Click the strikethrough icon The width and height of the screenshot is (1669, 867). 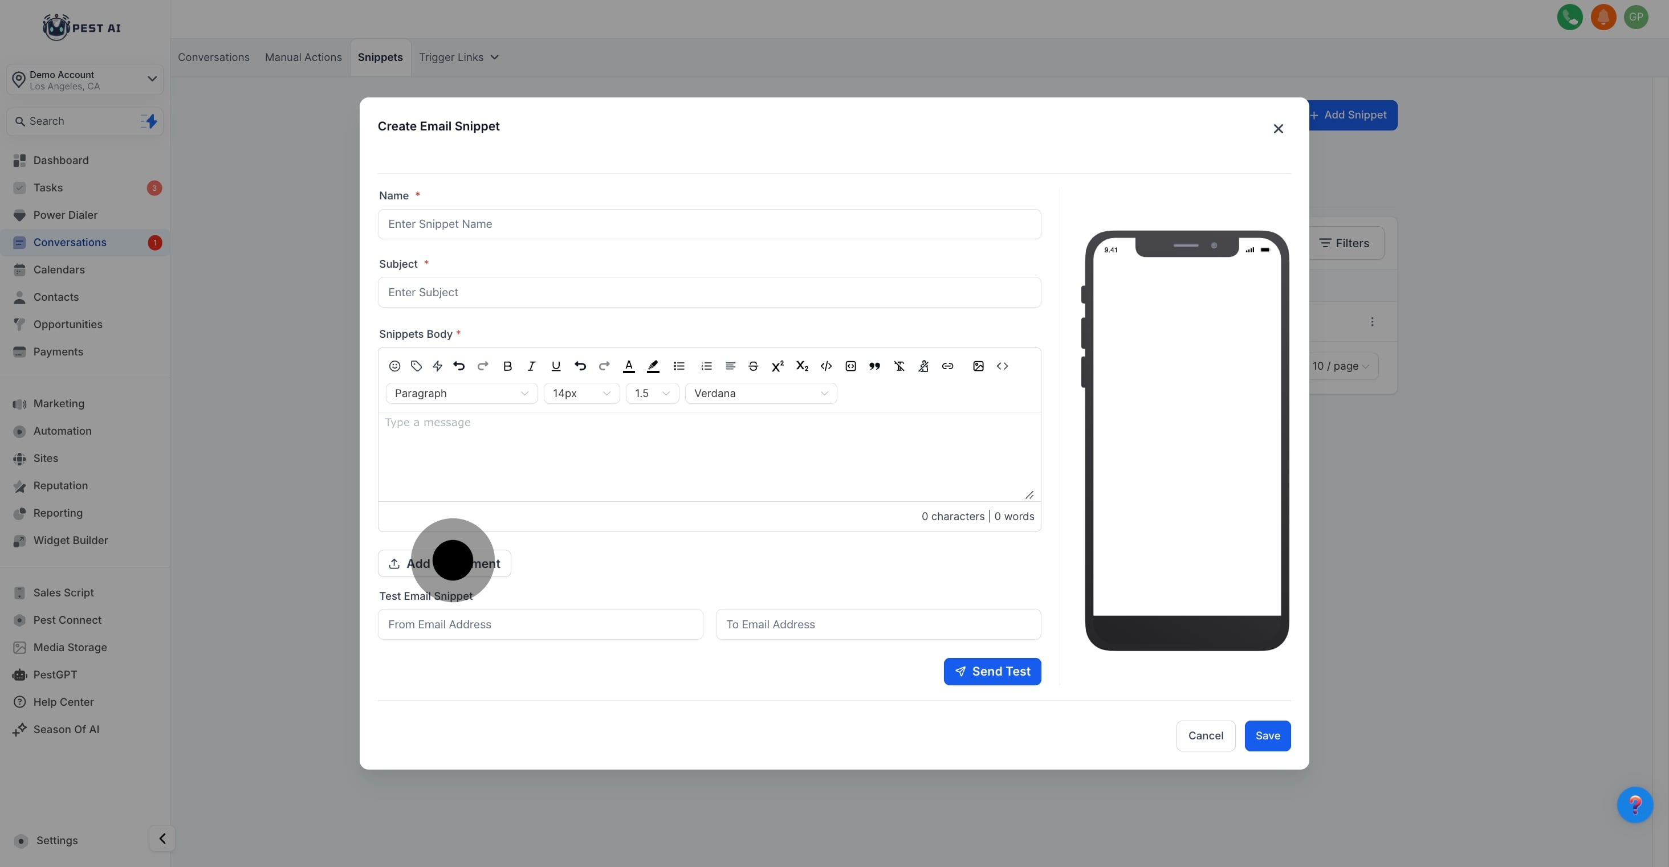753,366
